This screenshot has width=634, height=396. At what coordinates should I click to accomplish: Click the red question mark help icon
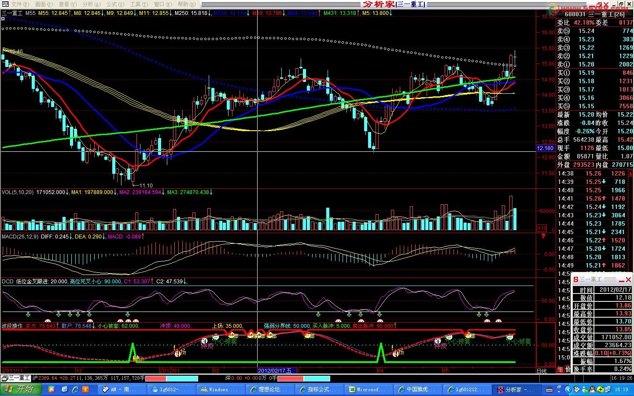pos(543,236)
